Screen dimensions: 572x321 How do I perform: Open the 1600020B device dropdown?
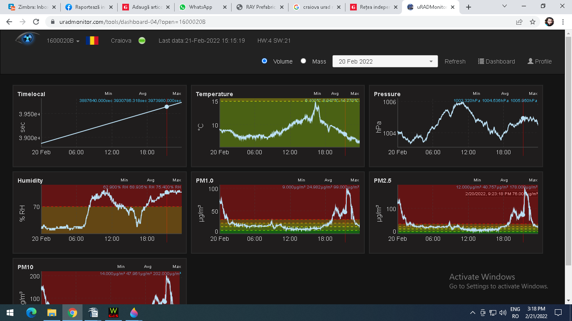(x=63, y=41)
